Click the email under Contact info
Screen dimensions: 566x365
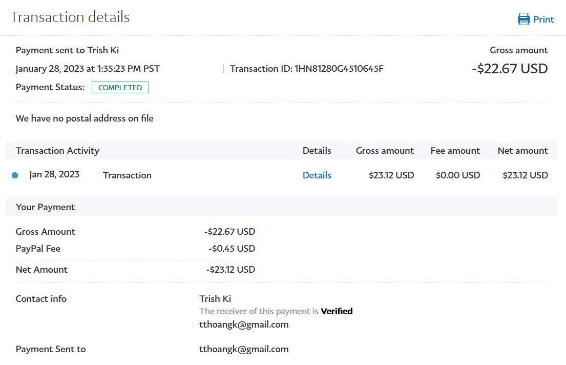pos(244,325)
